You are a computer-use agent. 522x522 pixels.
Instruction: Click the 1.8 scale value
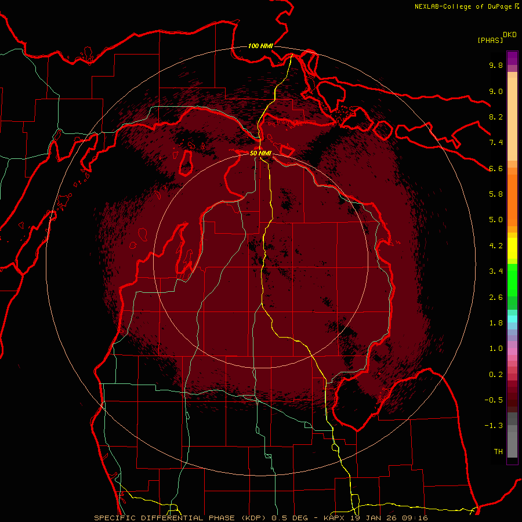click(x=496, y=323)
